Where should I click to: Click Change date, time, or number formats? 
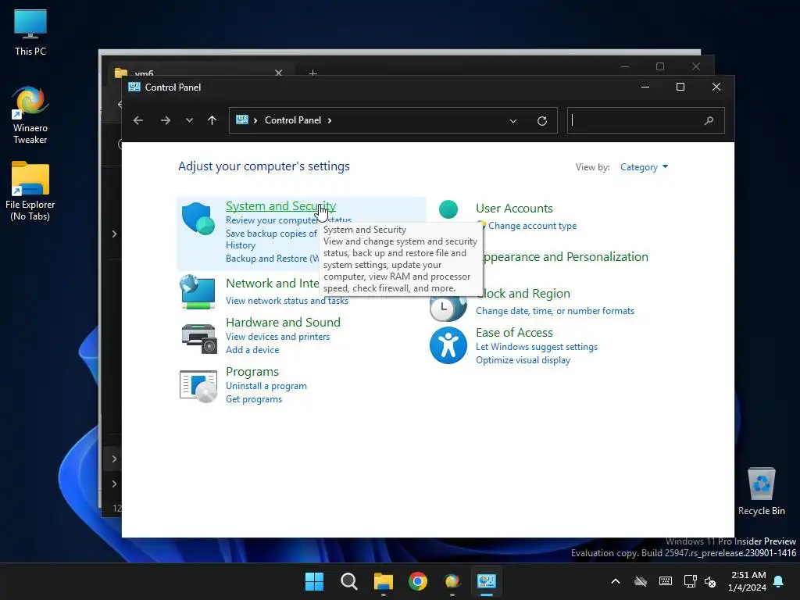pyautogui.click(x=555, y=311)
